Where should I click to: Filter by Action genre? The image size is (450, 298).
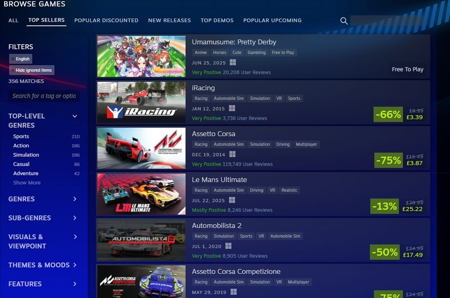[21, 145]
